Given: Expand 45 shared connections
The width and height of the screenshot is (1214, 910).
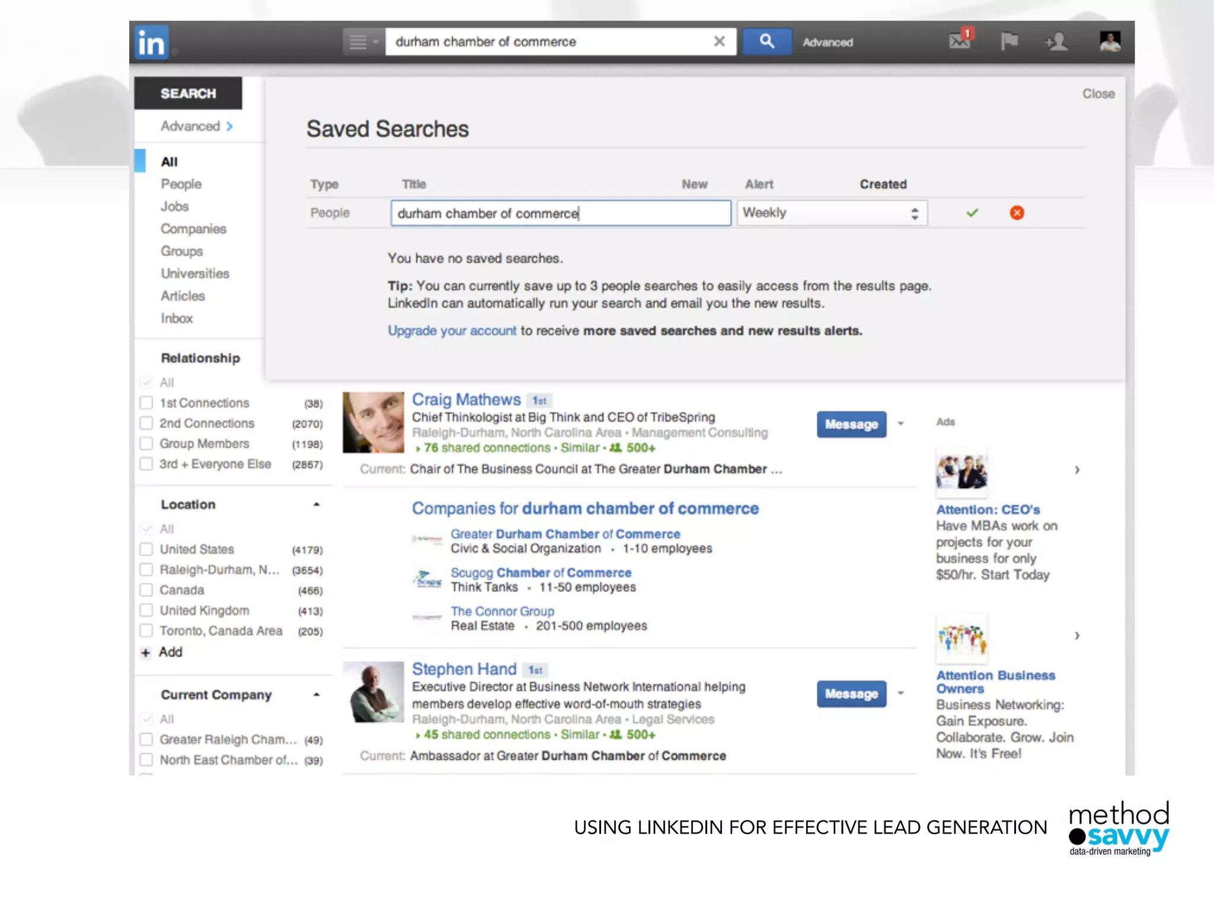Looking at the screenshot, I should [483, 735].
